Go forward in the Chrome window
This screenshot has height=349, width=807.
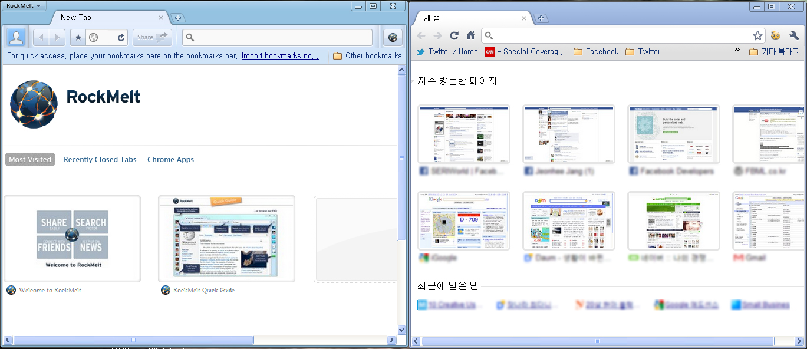(437, 35)
